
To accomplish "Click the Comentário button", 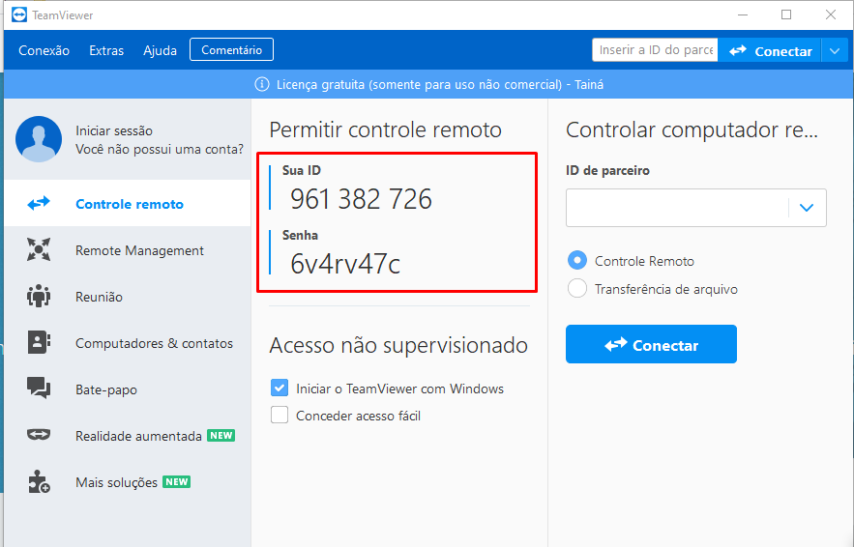I will pos(231,49).
